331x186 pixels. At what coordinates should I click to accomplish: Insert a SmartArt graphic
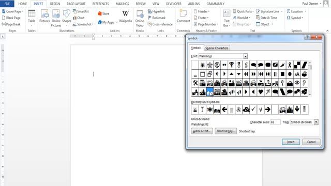81,11
